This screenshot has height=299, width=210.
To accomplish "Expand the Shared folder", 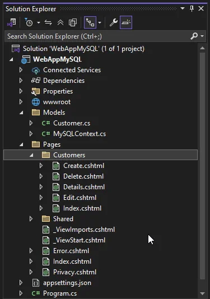I will point(31,219).
